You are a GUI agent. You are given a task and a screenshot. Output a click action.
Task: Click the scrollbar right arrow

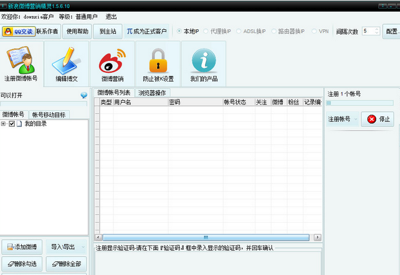317,237
